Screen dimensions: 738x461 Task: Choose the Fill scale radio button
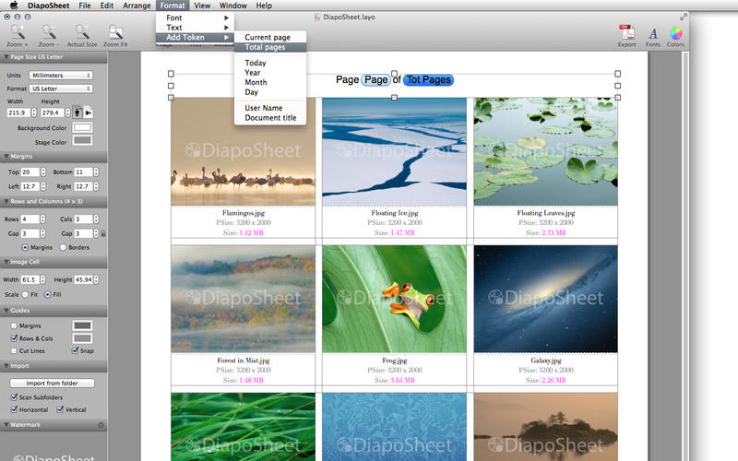[x=48, y=294]
